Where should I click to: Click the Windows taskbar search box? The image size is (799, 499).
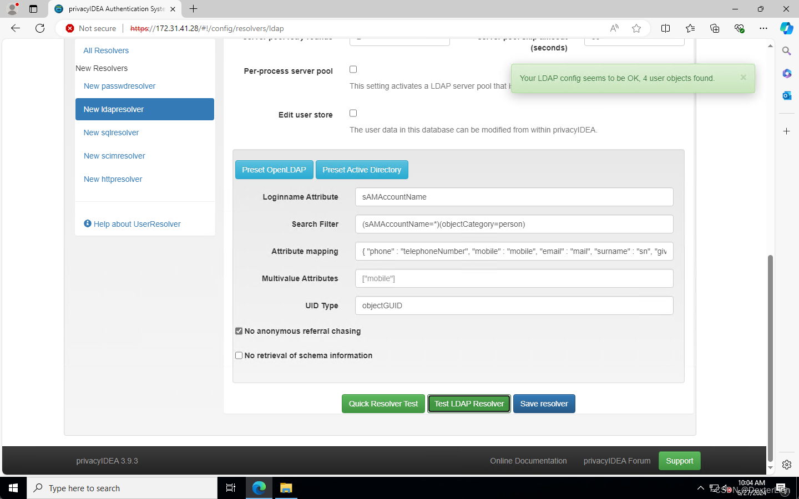(122, 488)
